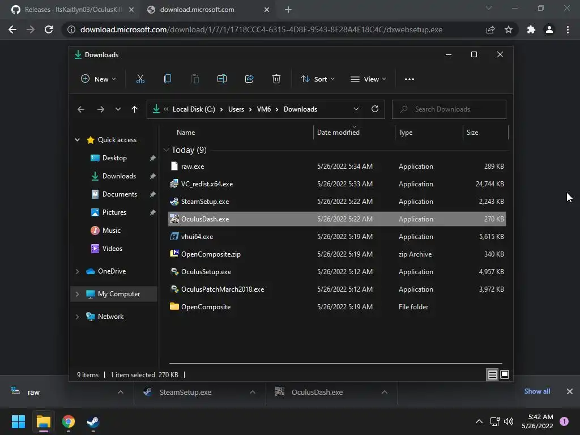Click Users in address breadcrumb

tap(236, 109)
